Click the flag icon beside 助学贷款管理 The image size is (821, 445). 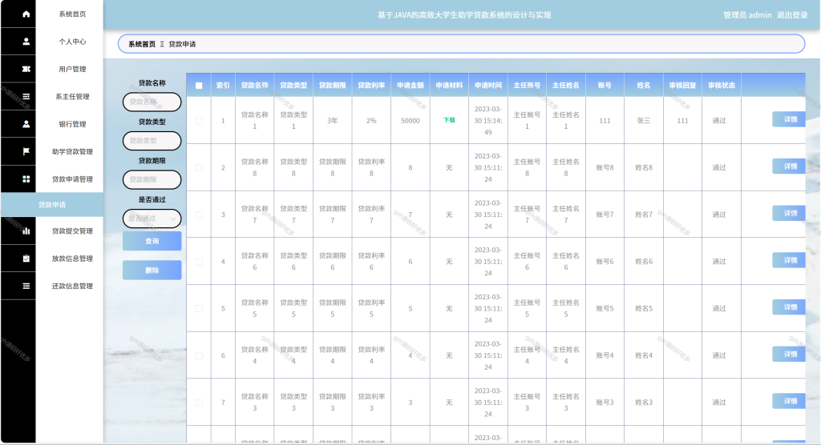click(x=26, y=151)
